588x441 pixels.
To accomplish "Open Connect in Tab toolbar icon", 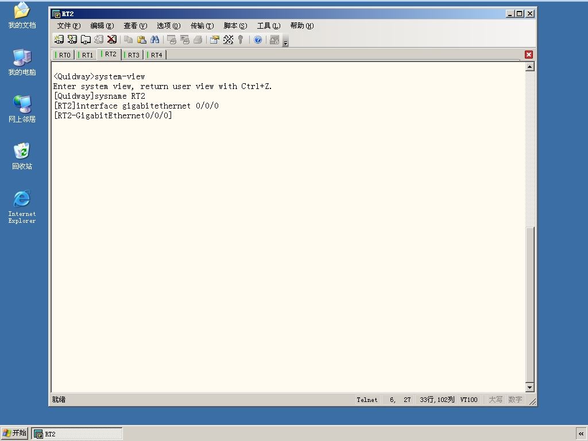I will tap(86, 40).
